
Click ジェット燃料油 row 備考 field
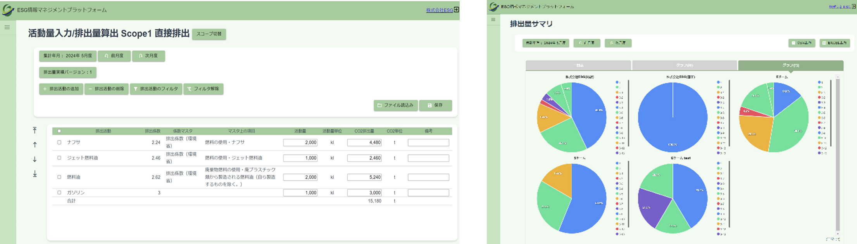coord(428,158)
